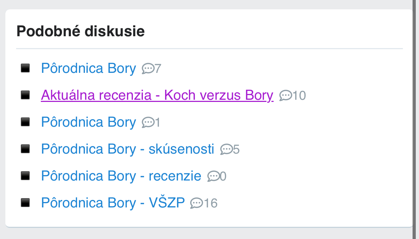Image resolution: width=419 pixels, height=239 pixels.
Task: Click the comment bubble icon showing 1 comment
Action: 148,122
